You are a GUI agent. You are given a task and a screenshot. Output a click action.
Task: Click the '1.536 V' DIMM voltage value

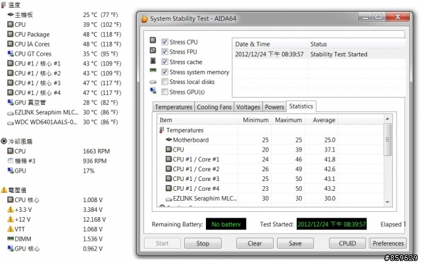93,239
